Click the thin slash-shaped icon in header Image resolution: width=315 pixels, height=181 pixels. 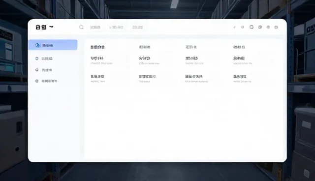click(234, 27)
